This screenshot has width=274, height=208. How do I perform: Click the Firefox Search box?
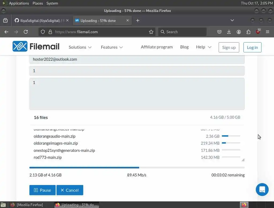pyautogui.click(x=182, y=32)
